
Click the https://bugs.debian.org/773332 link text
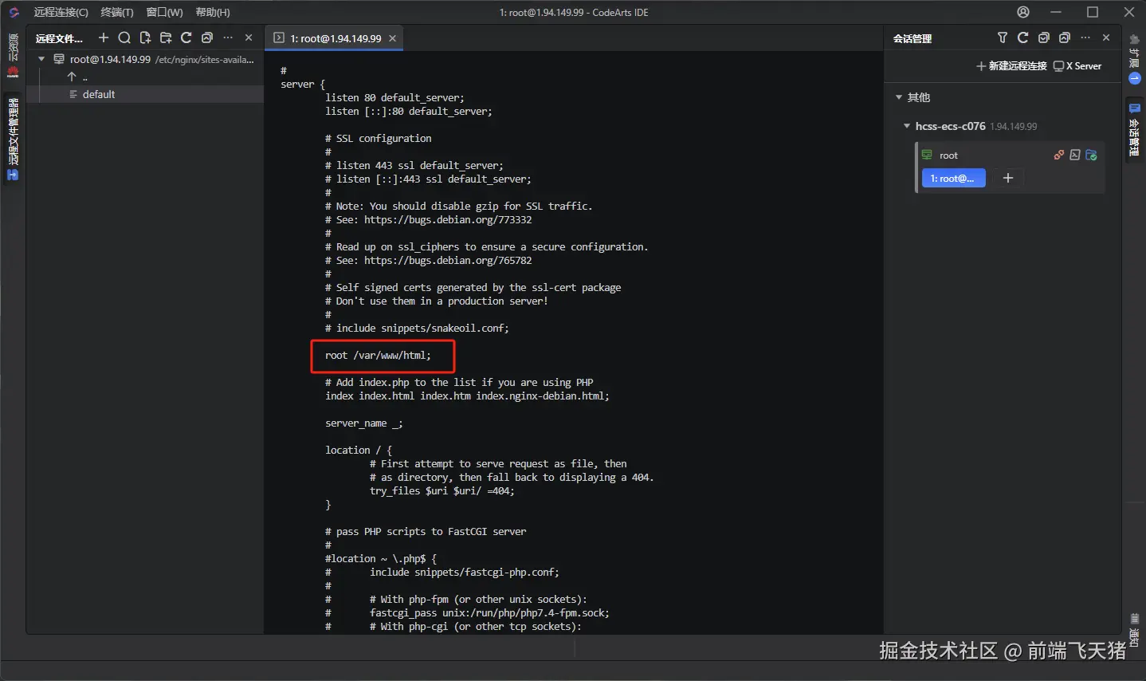[448, 219]
